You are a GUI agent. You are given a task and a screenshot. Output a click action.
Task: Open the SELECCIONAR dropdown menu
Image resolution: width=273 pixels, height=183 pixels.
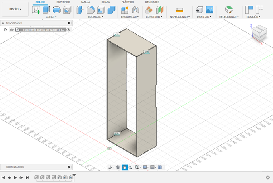[x=229, y=17]
